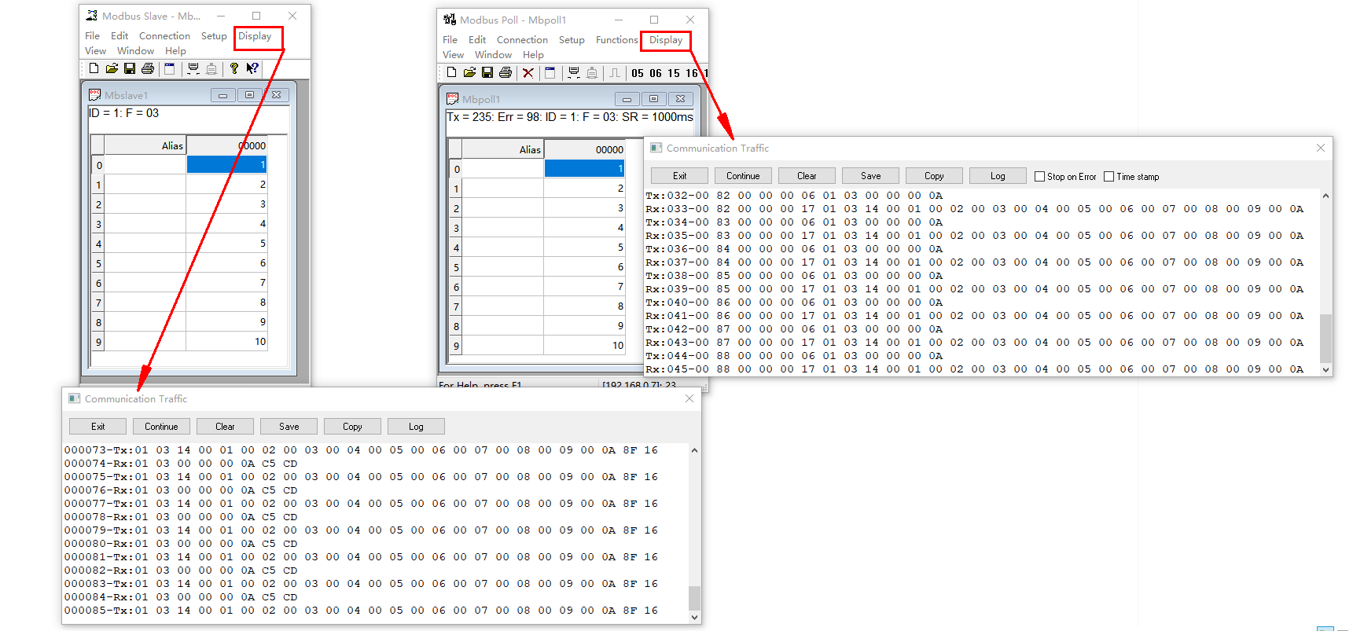Click Save disk icon in Modbus Slave toolbar
Screen dimensions: 1353x631
pos(130,69)
